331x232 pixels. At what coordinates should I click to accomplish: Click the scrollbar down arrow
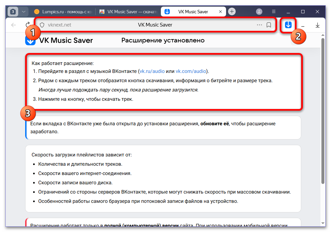click(x=323, y=223)
